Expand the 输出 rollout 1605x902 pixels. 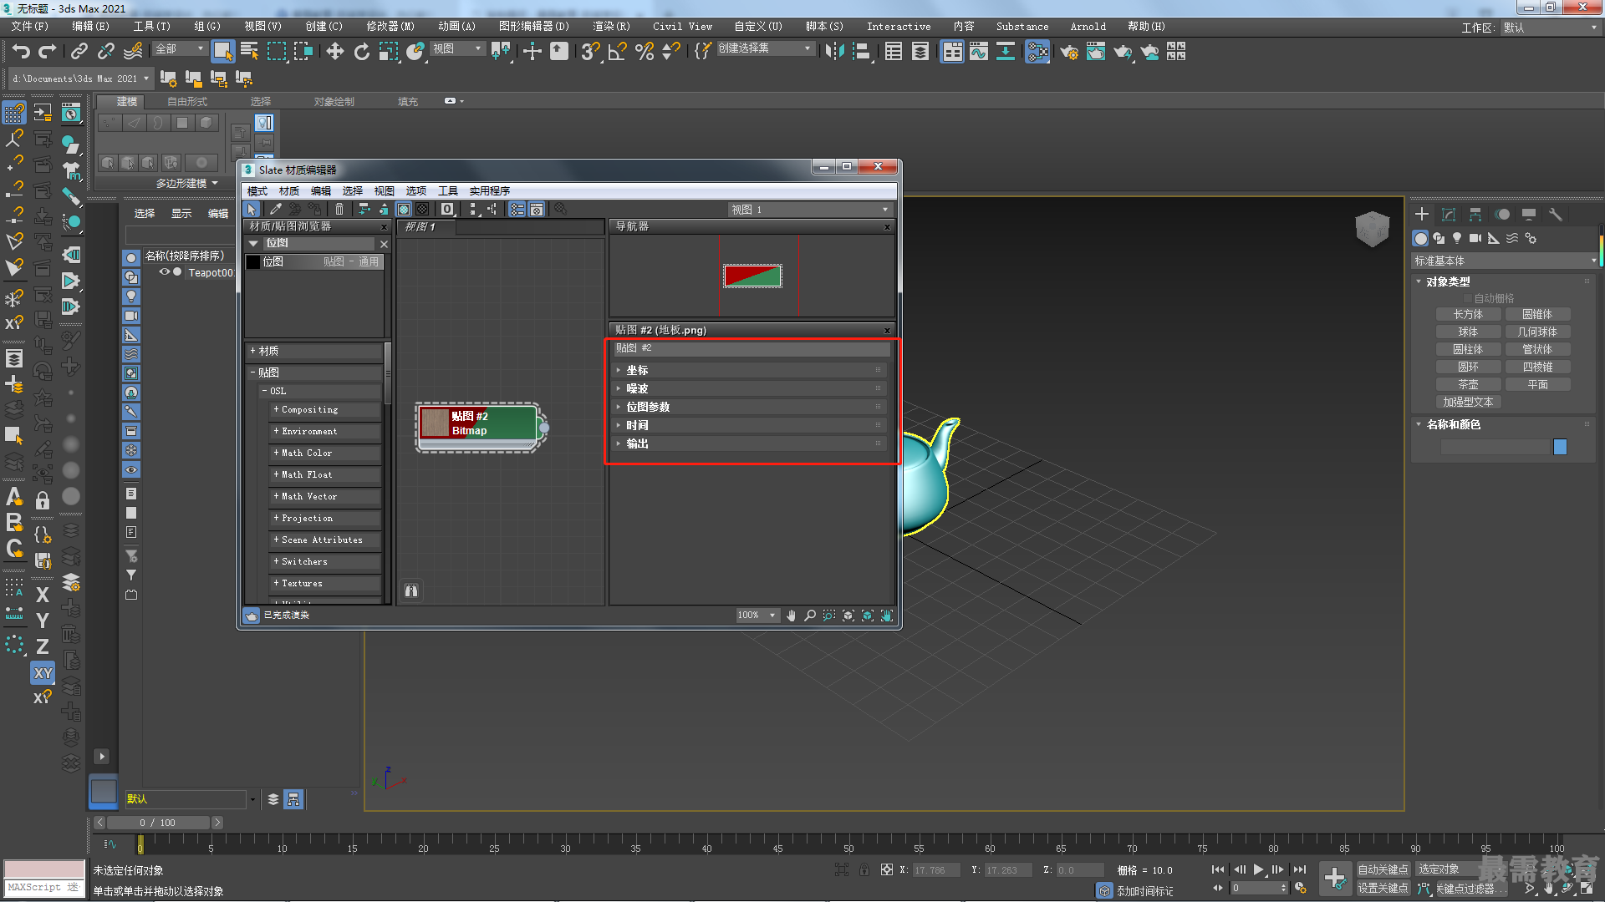(749, 443)
